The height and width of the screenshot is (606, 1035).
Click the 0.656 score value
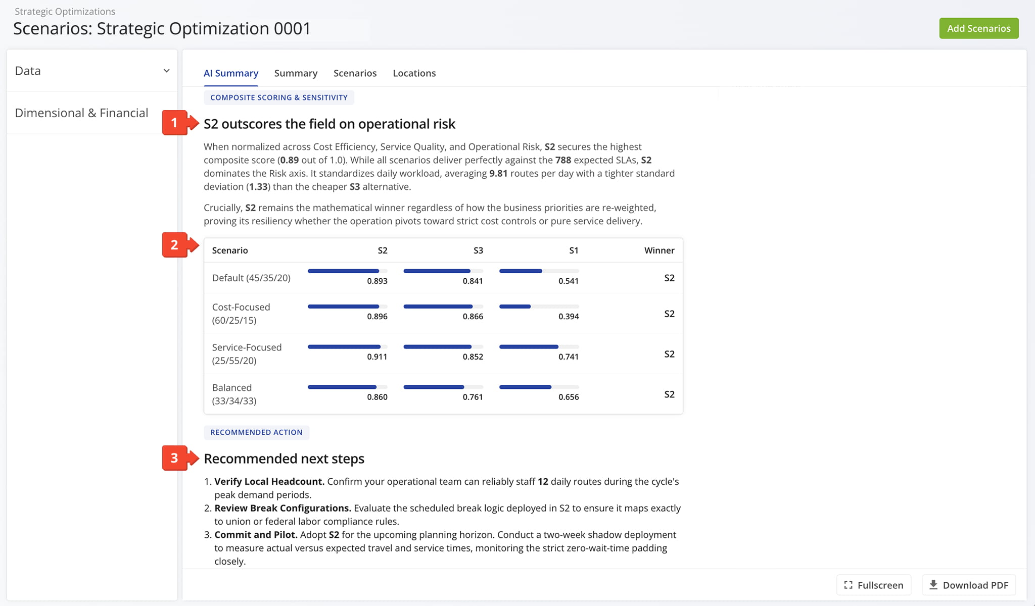pyautogui.click(x=569, y=397)
